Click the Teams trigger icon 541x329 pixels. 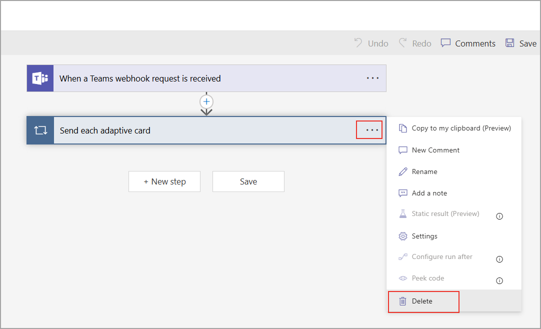(40, 78)
